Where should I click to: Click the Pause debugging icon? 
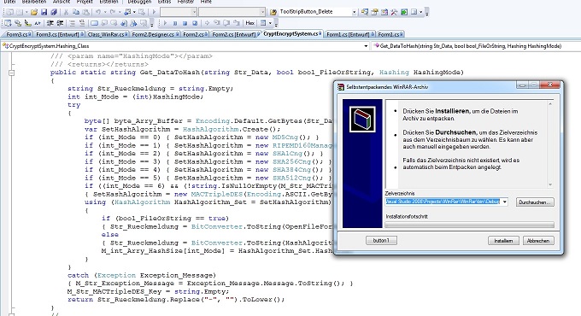click(175, 23)
